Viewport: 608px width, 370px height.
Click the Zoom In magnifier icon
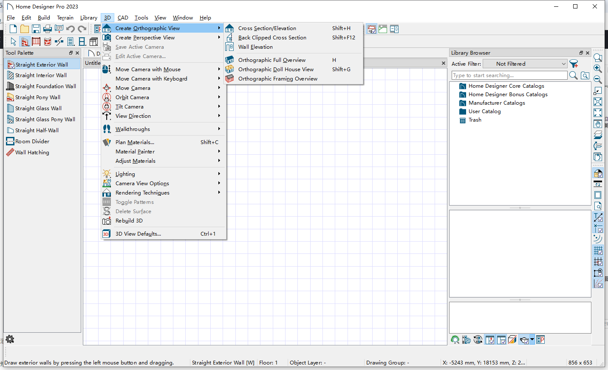tap(598, 68)
